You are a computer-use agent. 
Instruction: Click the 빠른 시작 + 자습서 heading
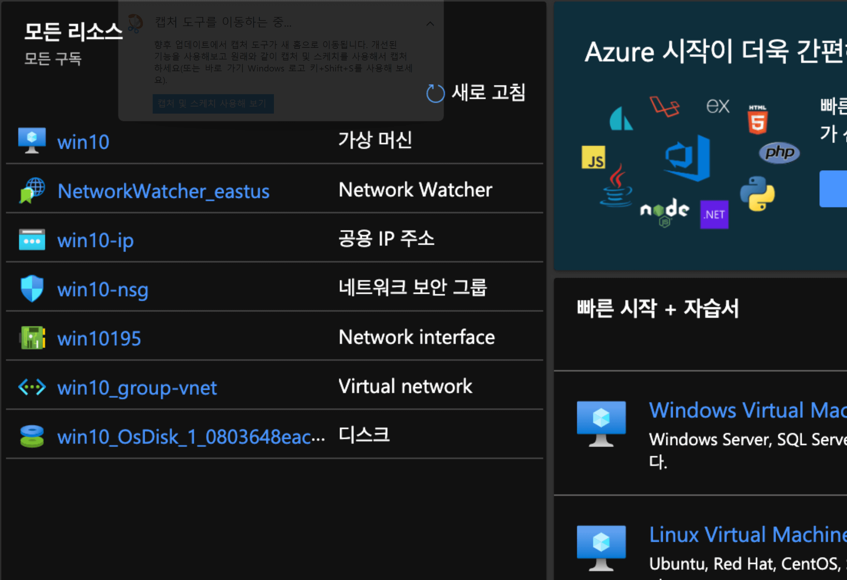point(658,308)
